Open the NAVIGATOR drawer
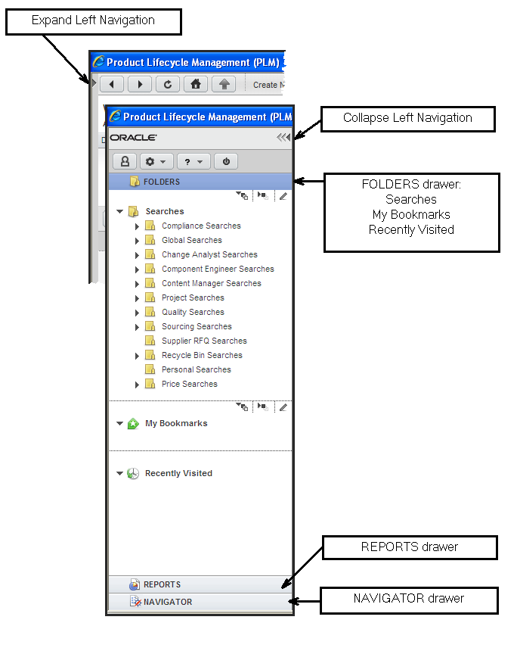 pyautogui.click(x=200, y=602)
